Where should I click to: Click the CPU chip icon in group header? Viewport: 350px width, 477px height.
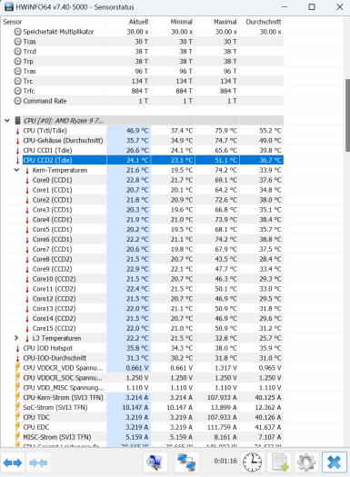(x=17, y=121)
